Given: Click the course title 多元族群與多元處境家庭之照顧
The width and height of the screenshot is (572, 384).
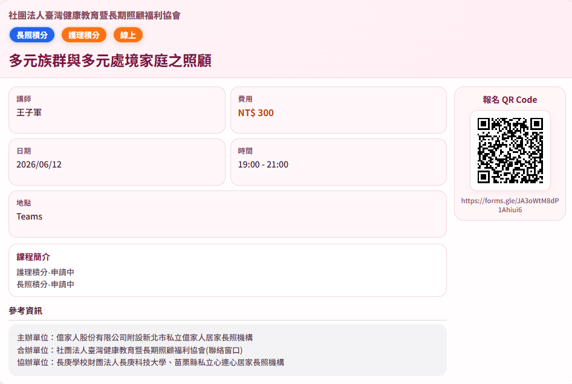Looking at the screenshot, I should click(x=110, y=60).
